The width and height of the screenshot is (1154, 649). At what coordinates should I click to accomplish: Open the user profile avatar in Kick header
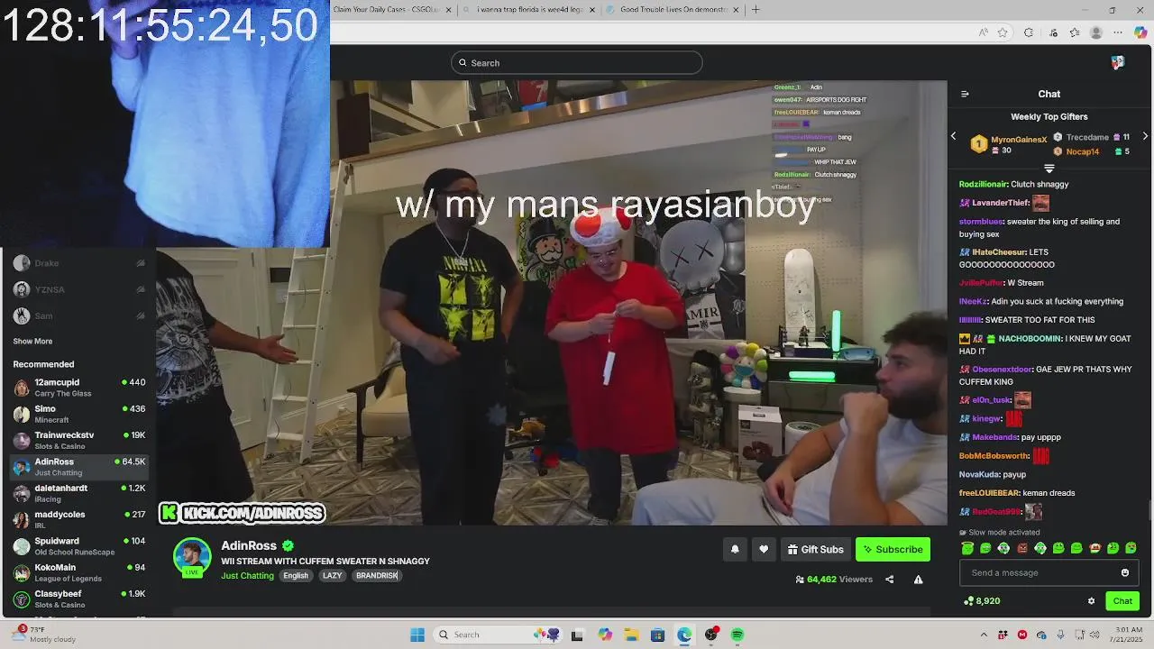tap(1118, 62)
